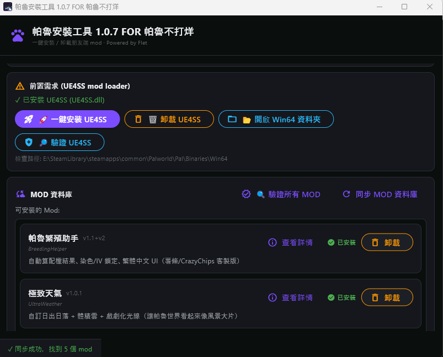Click the UltraWeather subtitle text
This screenshot has width=443, height=357.
[45, 304]
